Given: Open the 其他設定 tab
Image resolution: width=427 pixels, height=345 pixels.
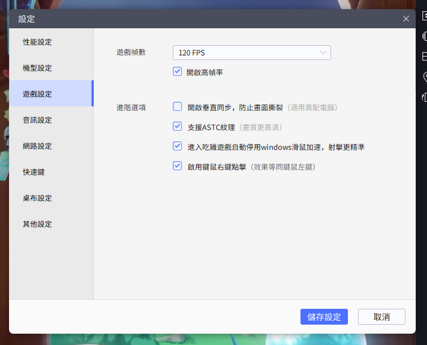Looking at the screenshot, I should click(51, 224).
